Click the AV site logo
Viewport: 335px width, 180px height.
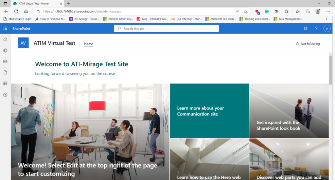[x=23, y=43]
